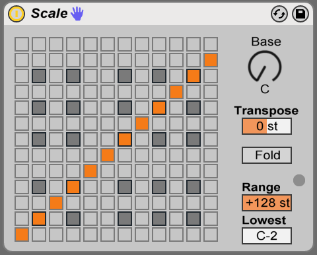The image size is (317, 255).
Task: Toggle the orange cell in the second column
Action: click(39, 219)
